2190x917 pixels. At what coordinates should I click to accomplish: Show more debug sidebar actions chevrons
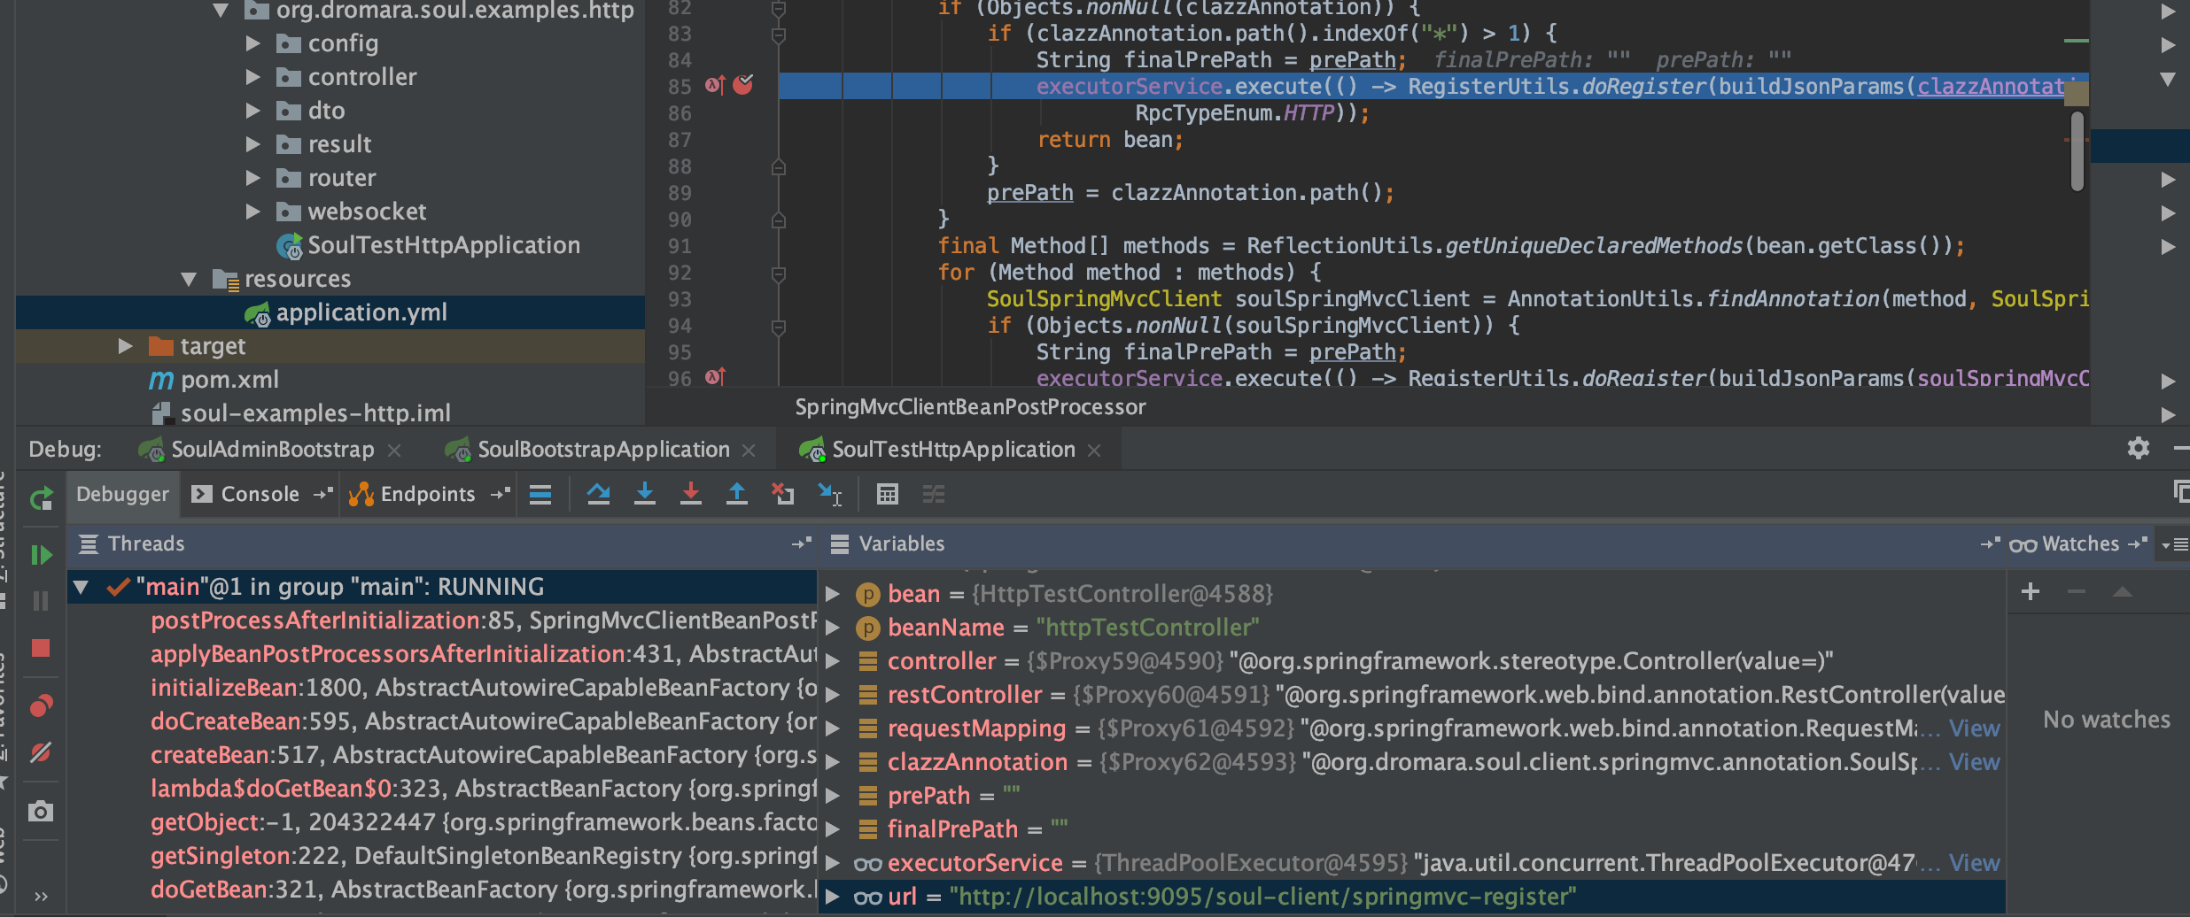click(x=41, y=896)
